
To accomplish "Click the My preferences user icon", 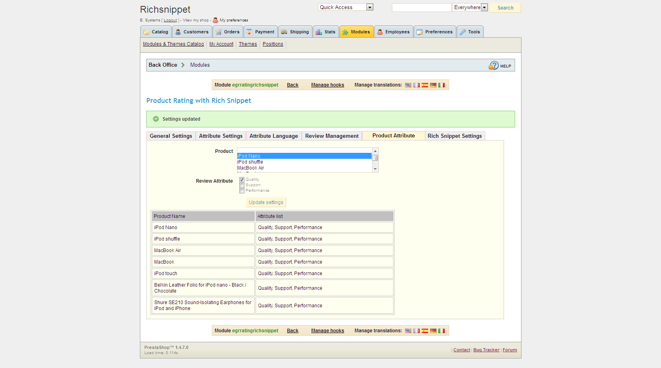I will click(215, 20).
